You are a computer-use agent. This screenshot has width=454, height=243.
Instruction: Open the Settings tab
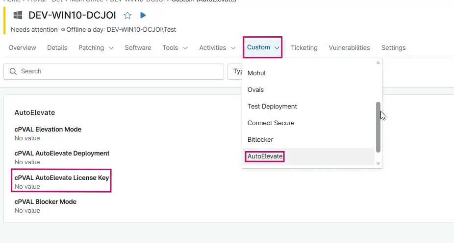pyautogui.click(x=393, y=47)
